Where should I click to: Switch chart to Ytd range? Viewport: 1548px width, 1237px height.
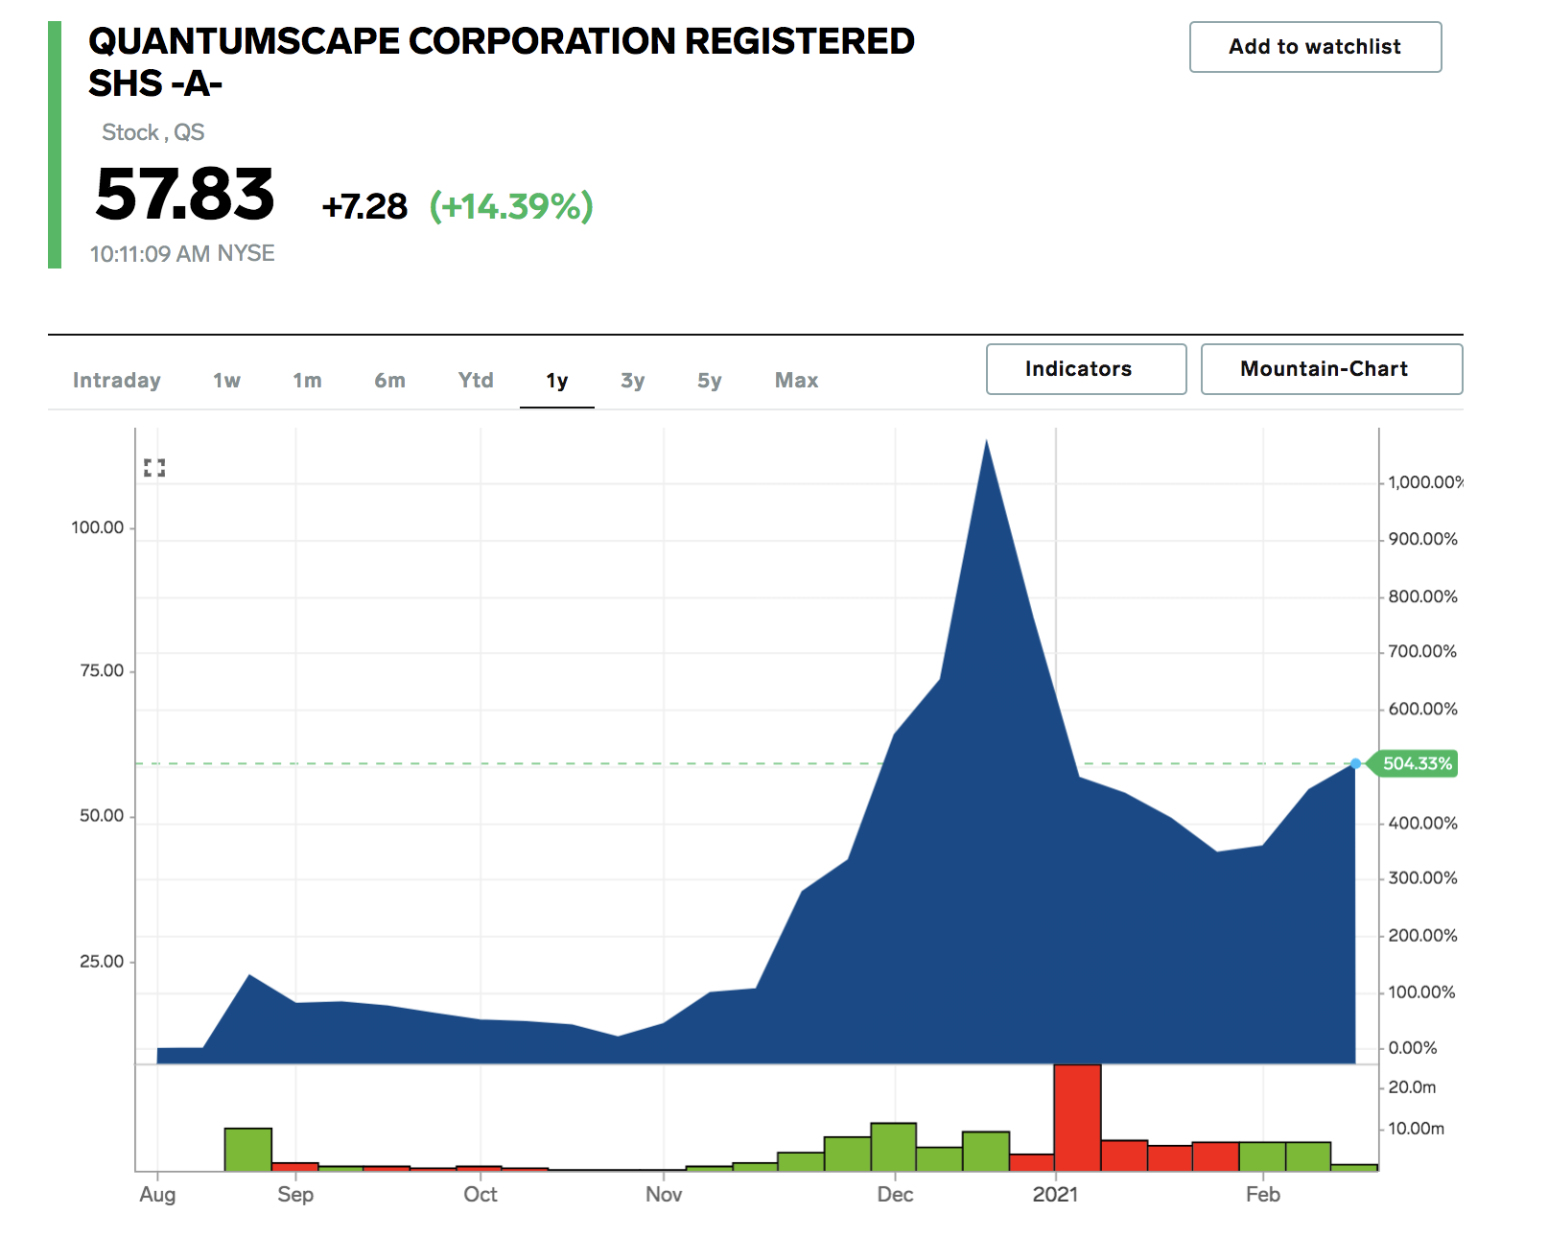476,381
